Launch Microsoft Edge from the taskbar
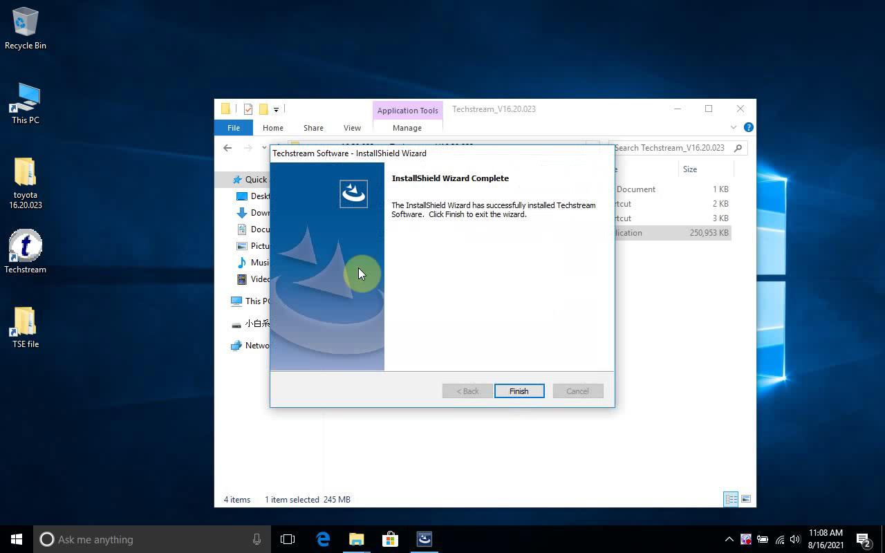Screen dimensions: 885x553 [323, 539]
